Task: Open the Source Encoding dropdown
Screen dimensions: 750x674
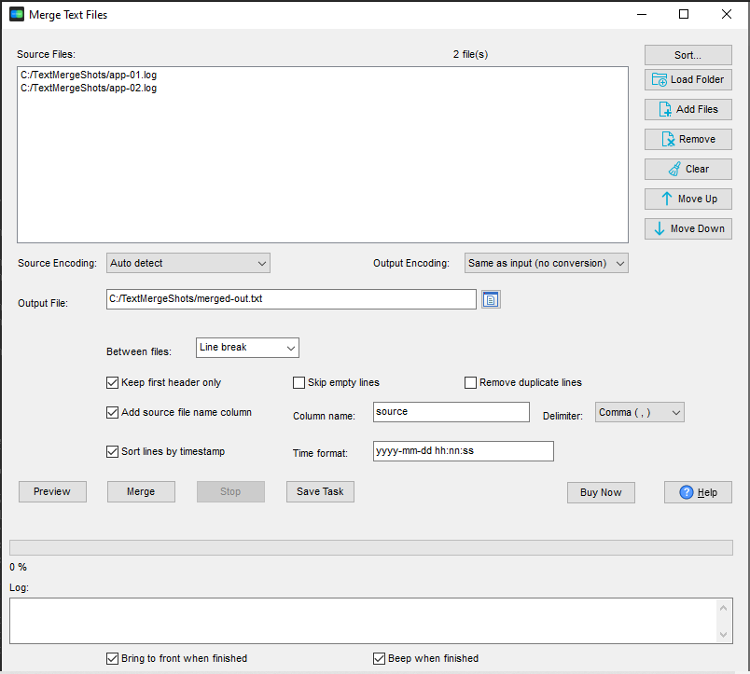Action: [x=188, y=263]
